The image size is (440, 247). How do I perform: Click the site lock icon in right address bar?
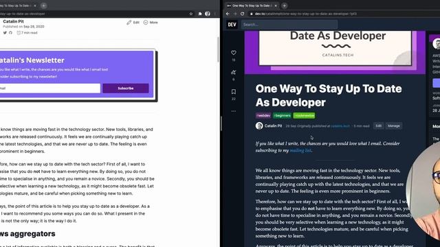[x=251, y=14]
